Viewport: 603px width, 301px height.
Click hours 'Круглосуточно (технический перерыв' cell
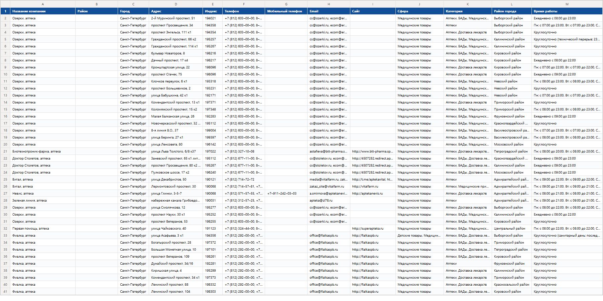point(567,39)
